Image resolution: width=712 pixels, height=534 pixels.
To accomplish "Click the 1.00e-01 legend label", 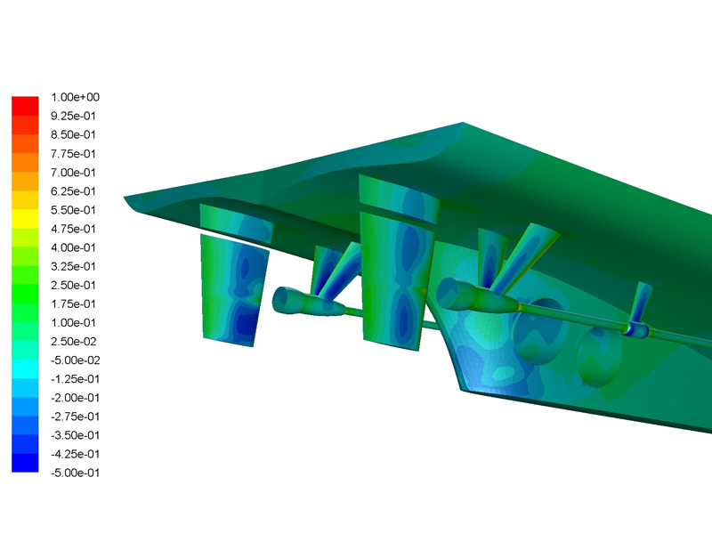I will [73, 323].
